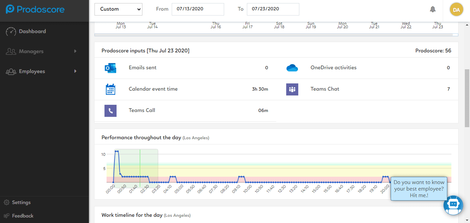Select Tue Jul 21 on date axis

374,25
